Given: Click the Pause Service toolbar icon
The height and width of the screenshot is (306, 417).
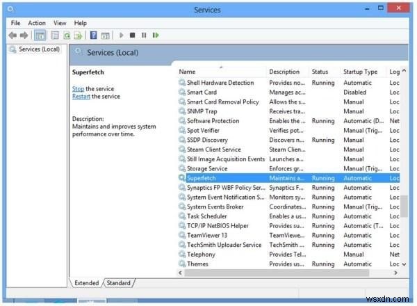Looking at the screenshot, I should [144, 35].
